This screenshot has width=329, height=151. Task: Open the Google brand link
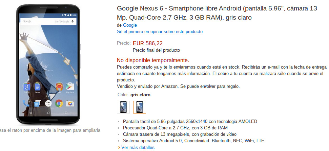(x=130, y=25)
